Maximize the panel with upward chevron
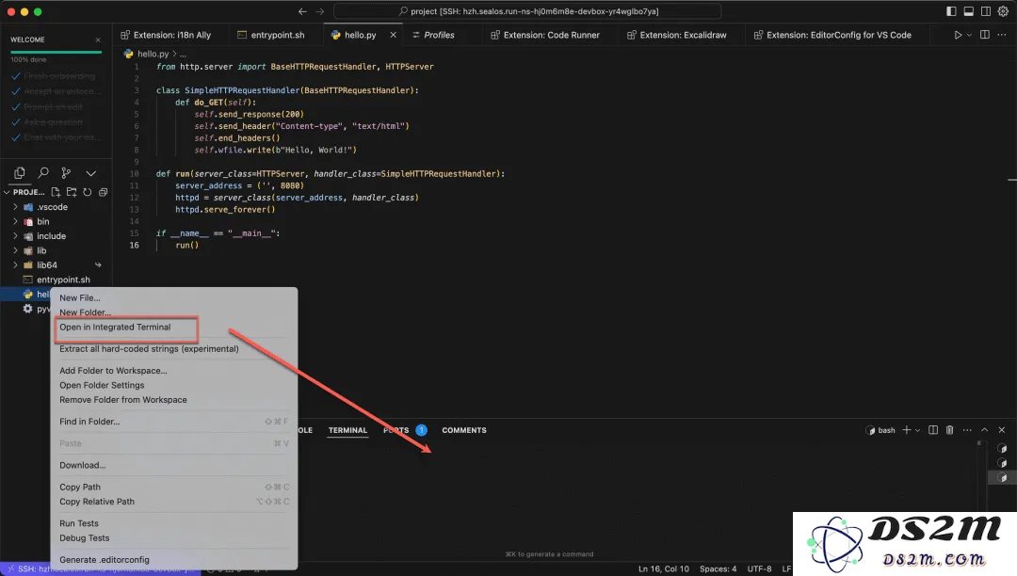 (x=985, y=430)
